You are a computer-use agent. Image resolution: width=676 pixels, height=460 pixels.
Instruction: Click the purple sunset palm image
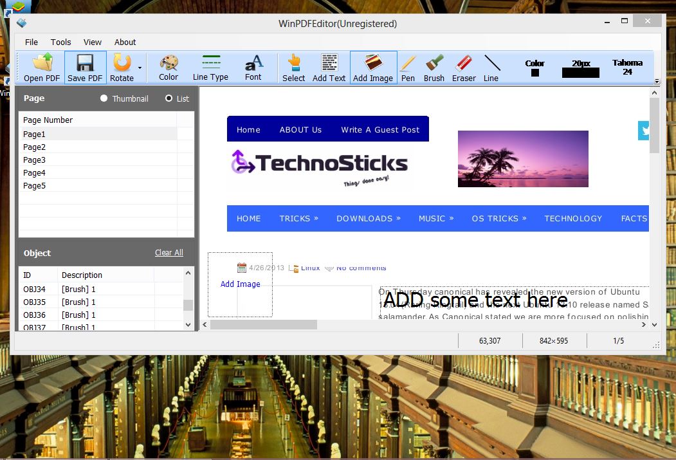523,159
